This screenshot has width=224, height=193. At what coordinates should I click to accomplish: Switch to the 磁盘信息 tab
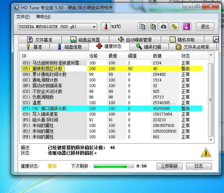[69, 47]
